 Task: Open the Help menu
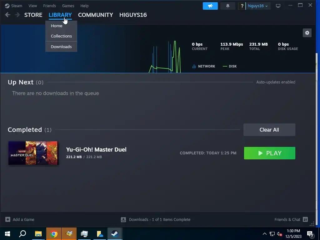pos(84,6)
